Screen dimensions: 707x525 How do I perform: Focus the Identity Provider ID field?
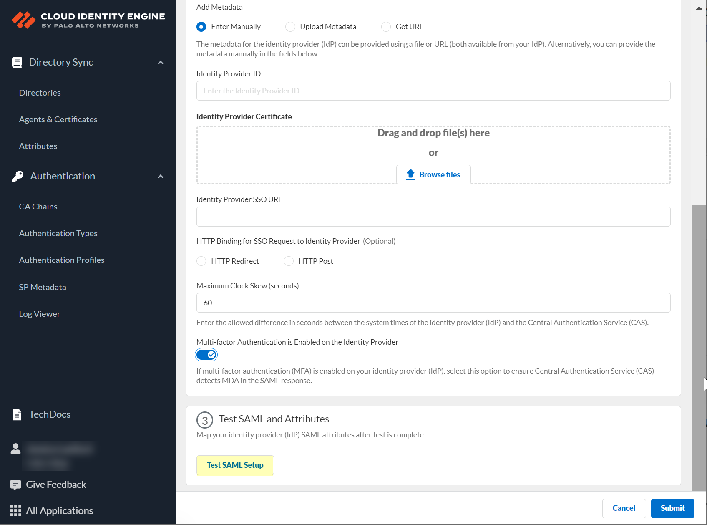433,91
